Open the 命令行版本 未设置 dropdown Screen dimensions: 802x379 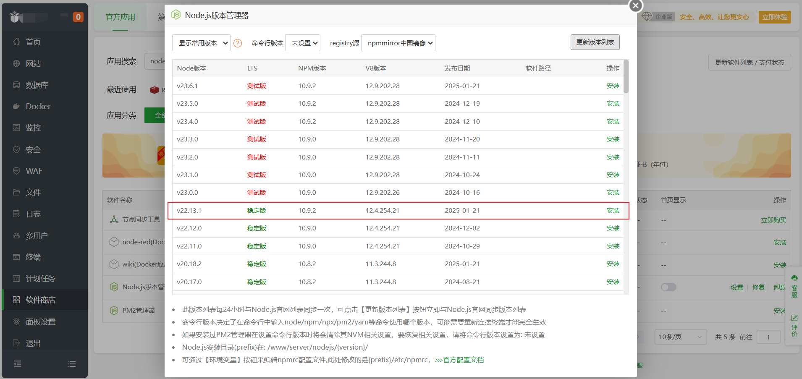point(303,43)
